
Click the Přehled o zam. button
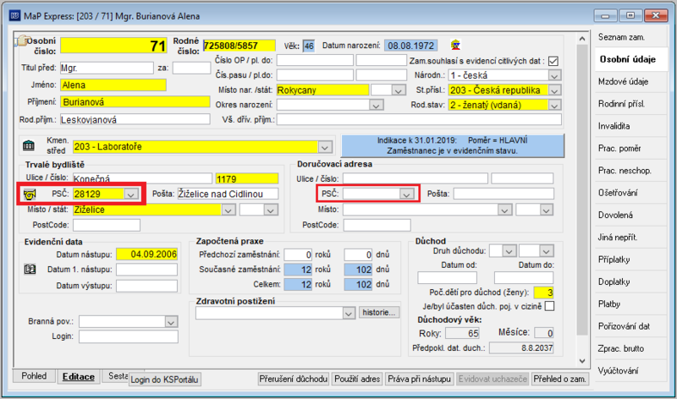click(x=560, y=380)
